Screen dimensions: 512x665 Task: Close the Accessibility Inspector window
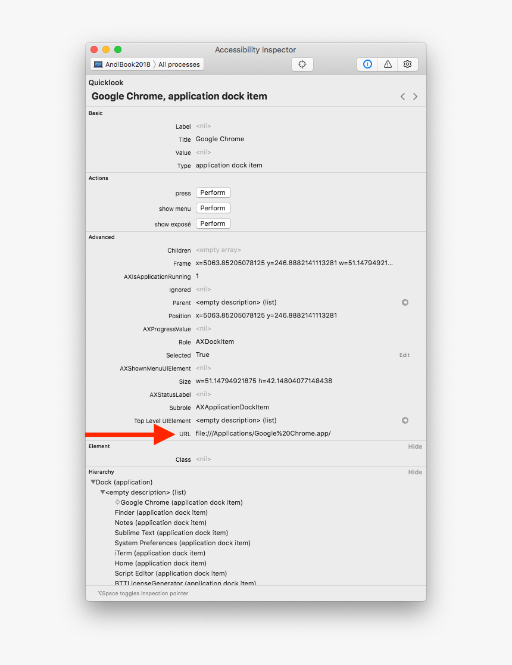[95, 49]
